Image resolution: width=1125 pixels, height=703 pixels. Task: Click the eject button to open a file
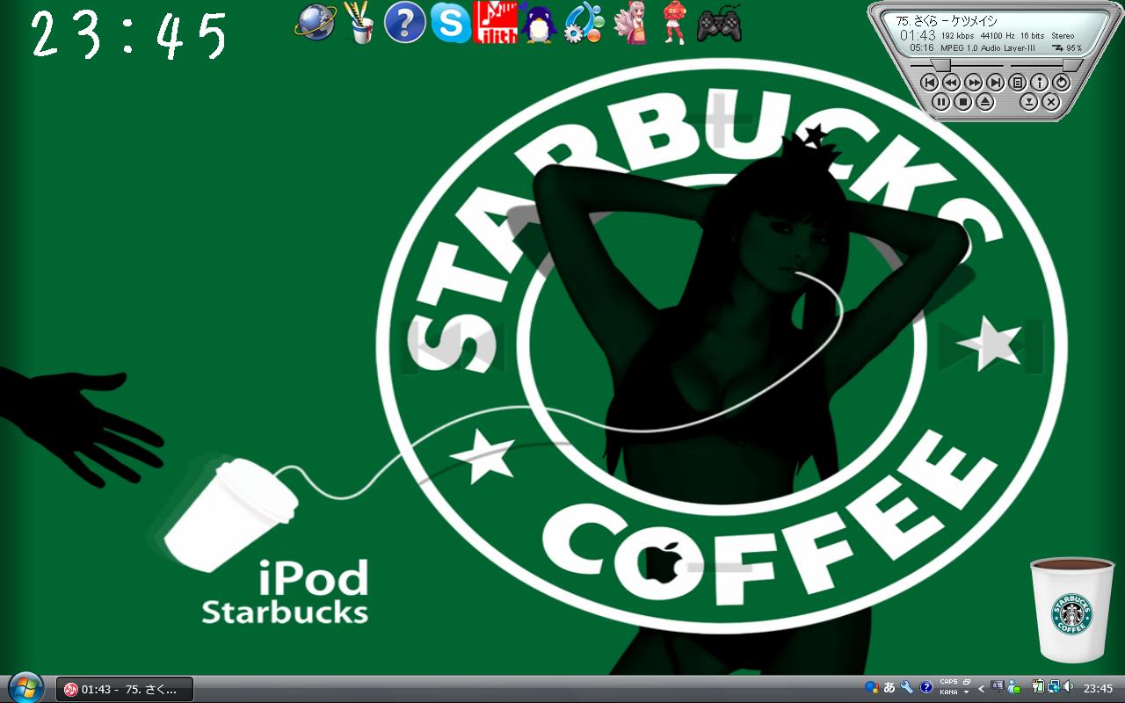coord(985,102)
